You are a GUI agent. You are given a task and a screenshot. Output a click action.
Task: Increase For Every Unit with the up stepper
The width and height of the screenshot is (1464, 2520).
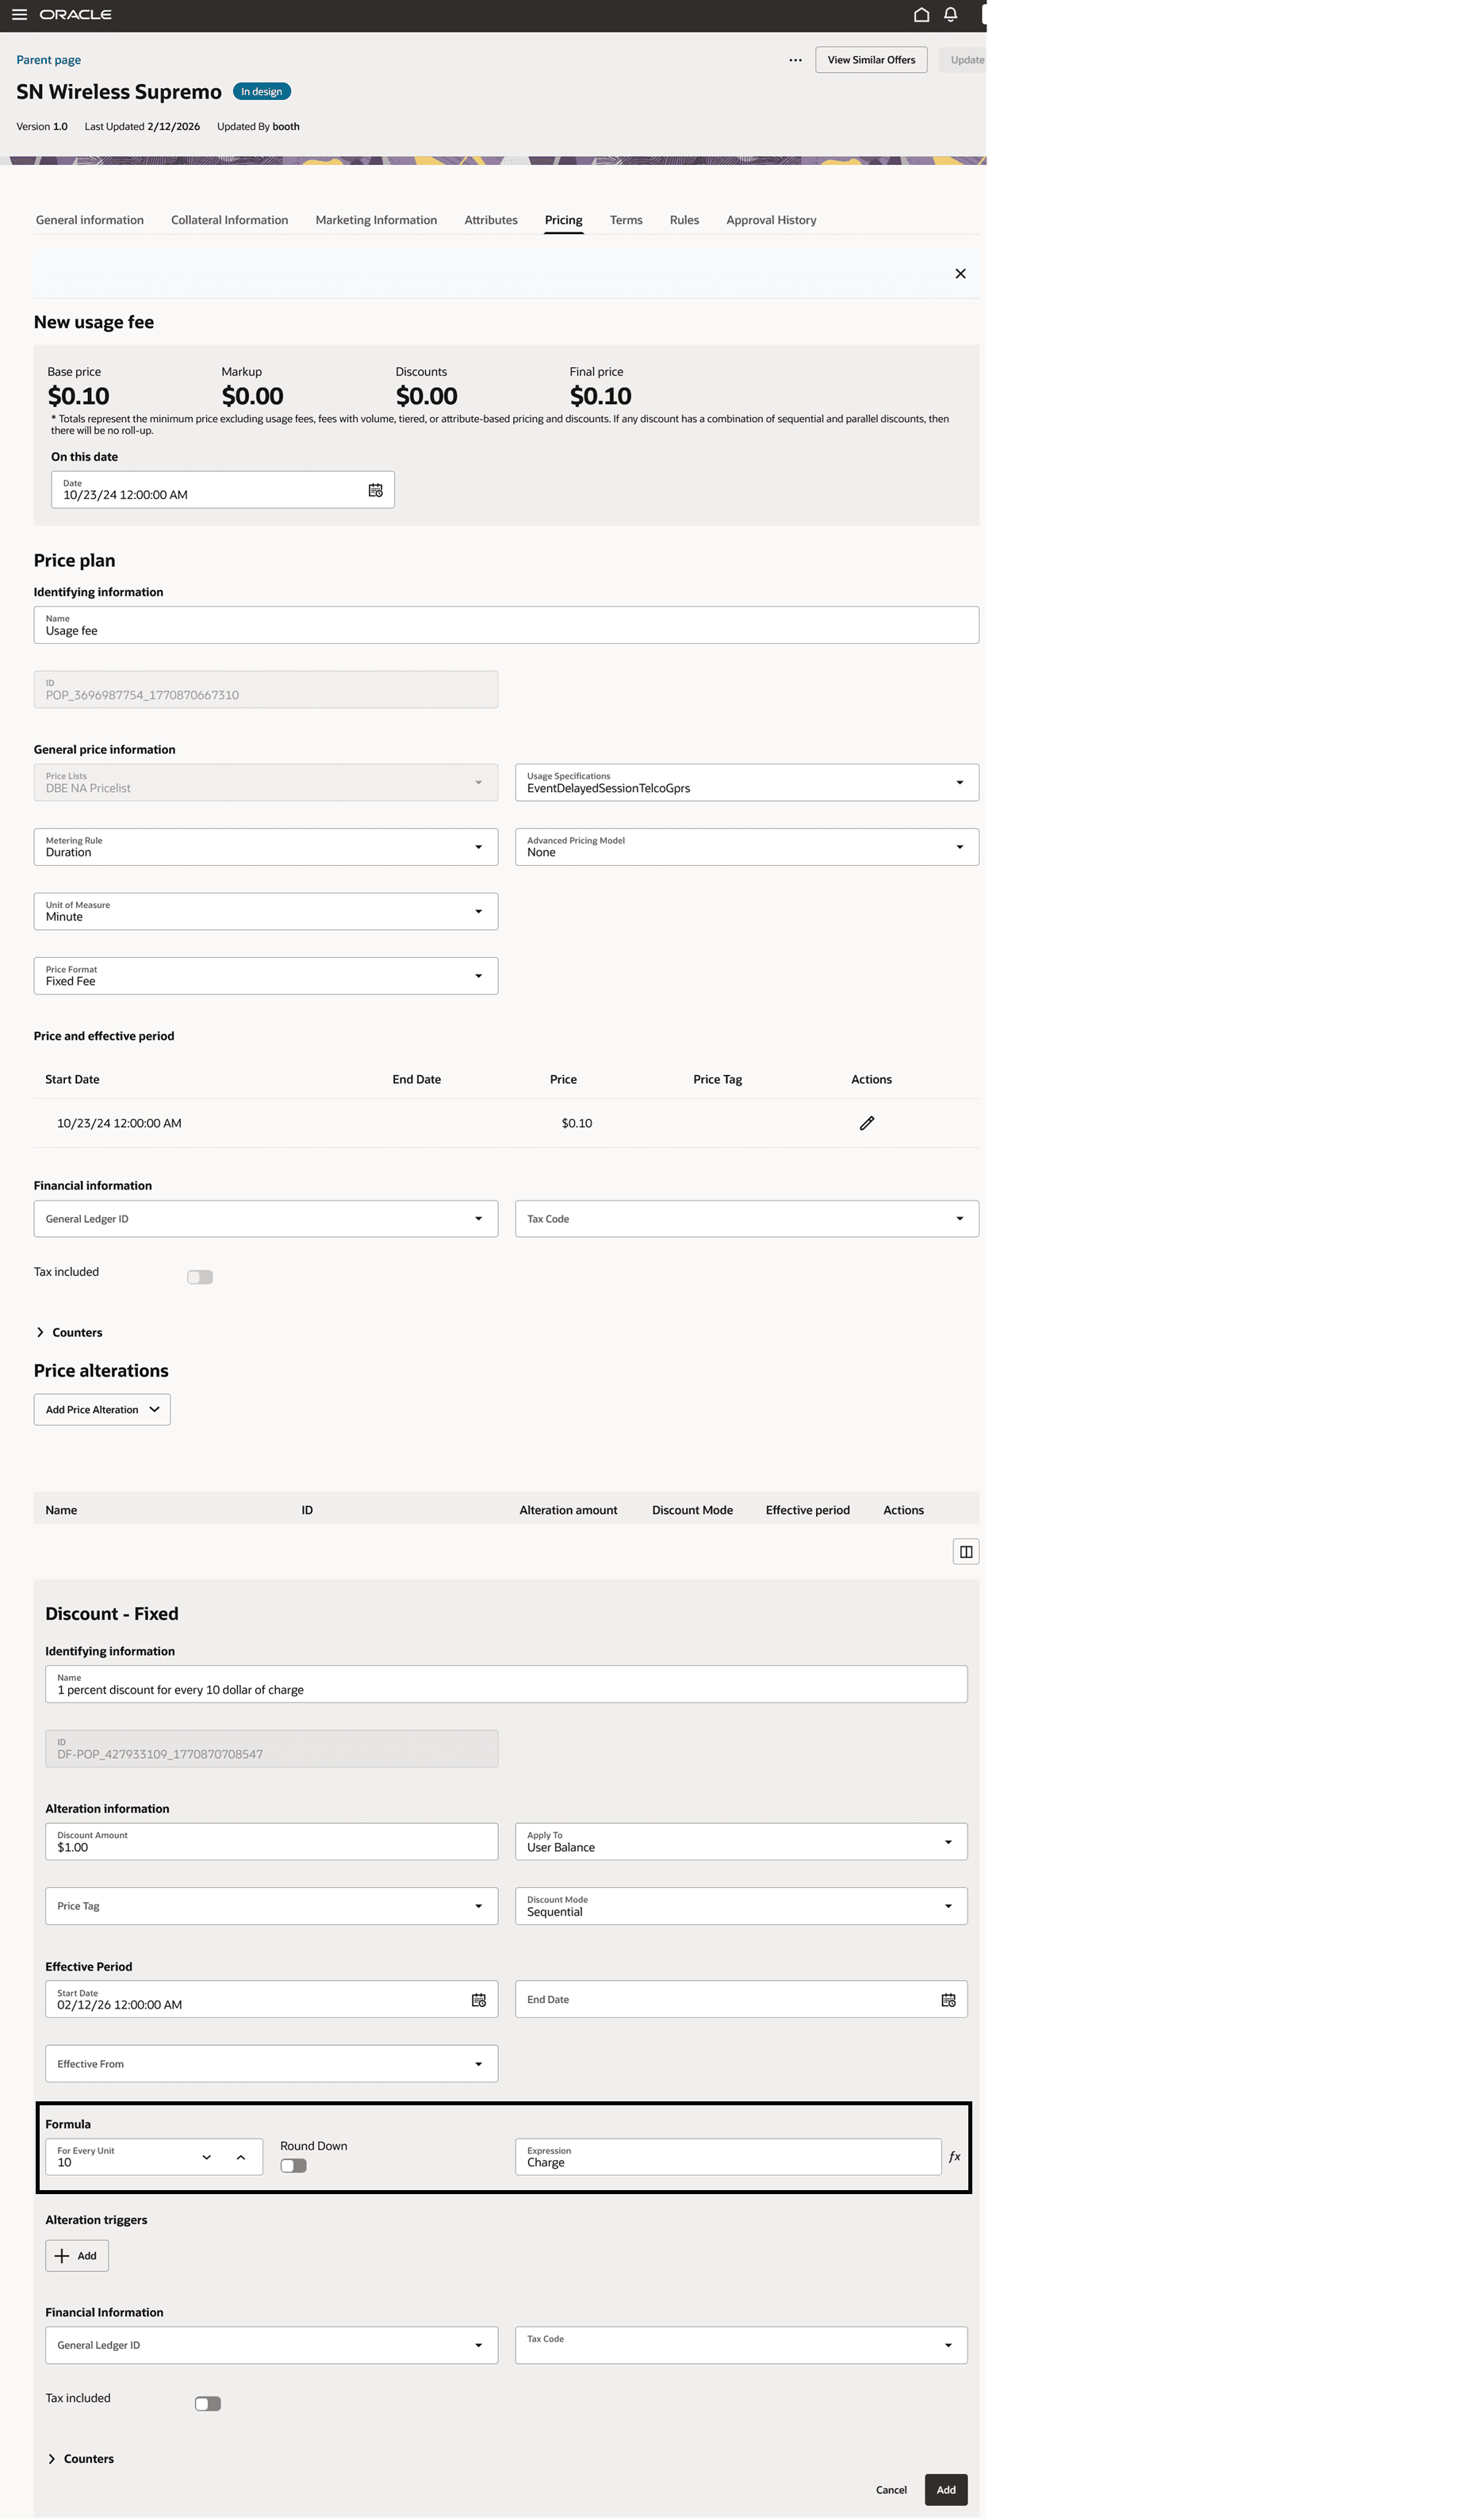(x=240, y=2156)
